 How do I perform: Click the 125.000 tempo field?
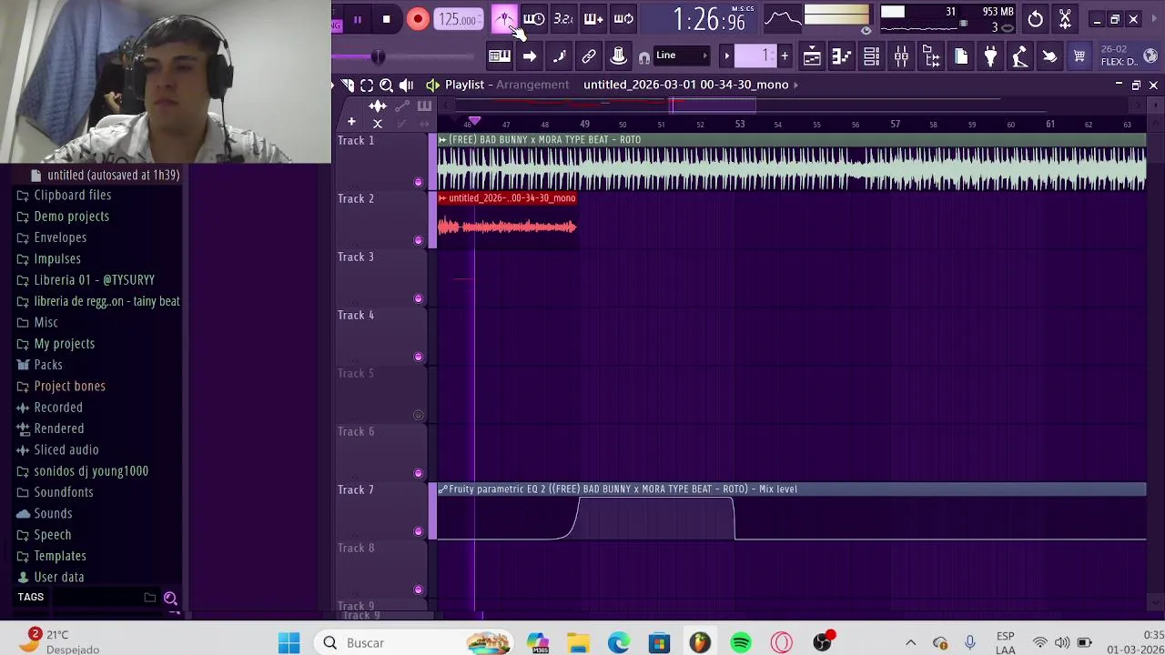[459, 19]
